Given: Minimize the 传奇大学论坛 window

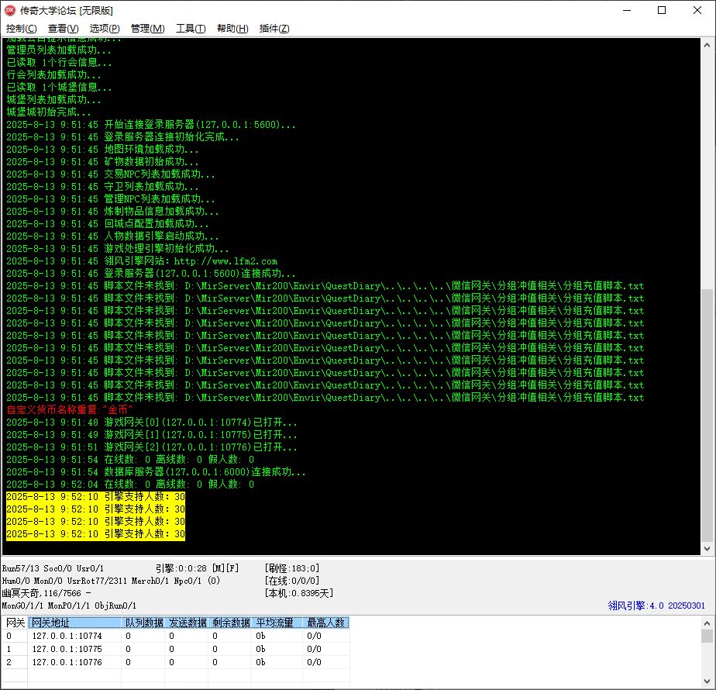Looking at the screenshot, I should pyautogui.click(x=627, y=11).
